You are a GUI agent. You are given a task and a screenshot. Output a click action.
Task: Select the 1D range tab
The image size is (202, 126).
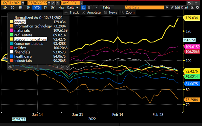coord(5,7)
